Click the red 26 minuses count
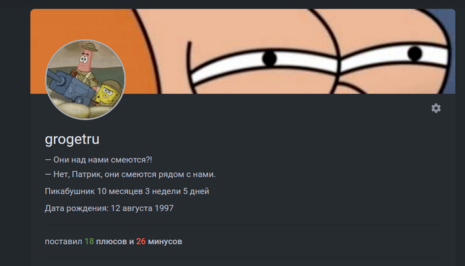The height and width of the screenshot is (266, 465). pos(141,241)
